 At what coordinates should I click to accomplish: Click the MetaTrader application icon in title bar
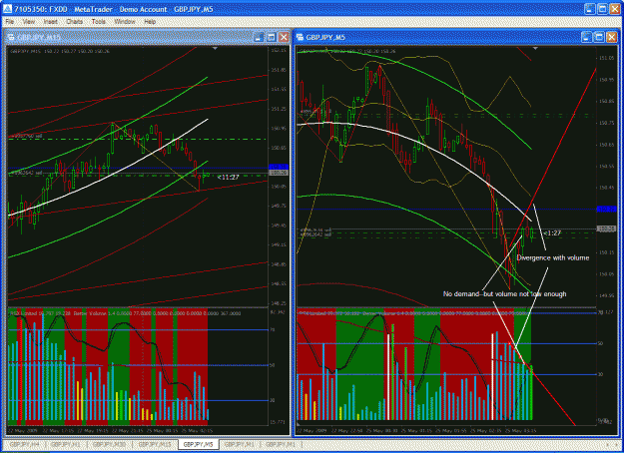pyautogui.click(x=8, y=9)
